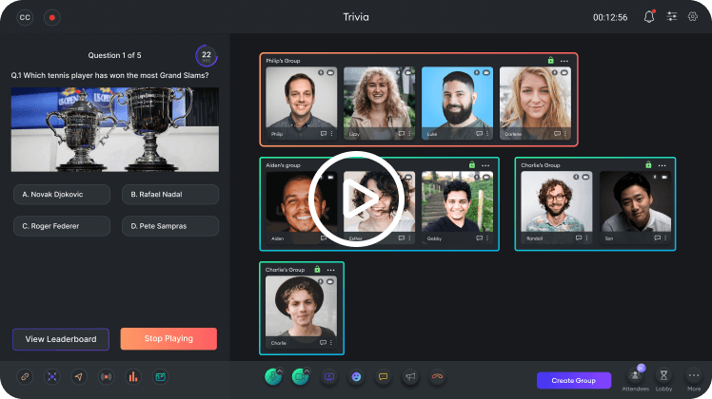Select answer B. Rafael Nadal
The width and height of the screenshot is (712, 399).
(x=170, y=195)
